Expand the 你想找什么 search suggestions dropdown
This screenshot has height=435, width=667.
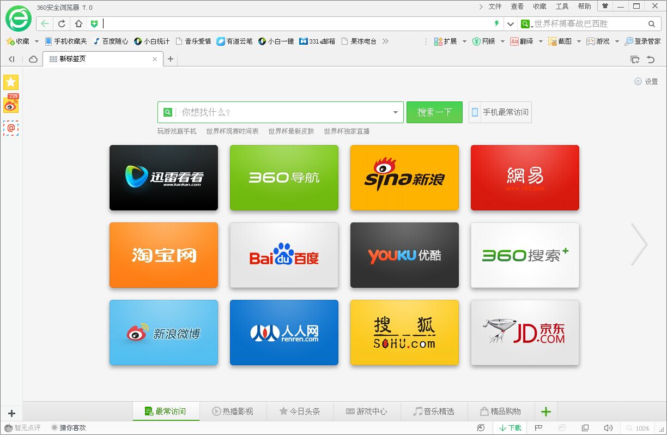(395, 112)
